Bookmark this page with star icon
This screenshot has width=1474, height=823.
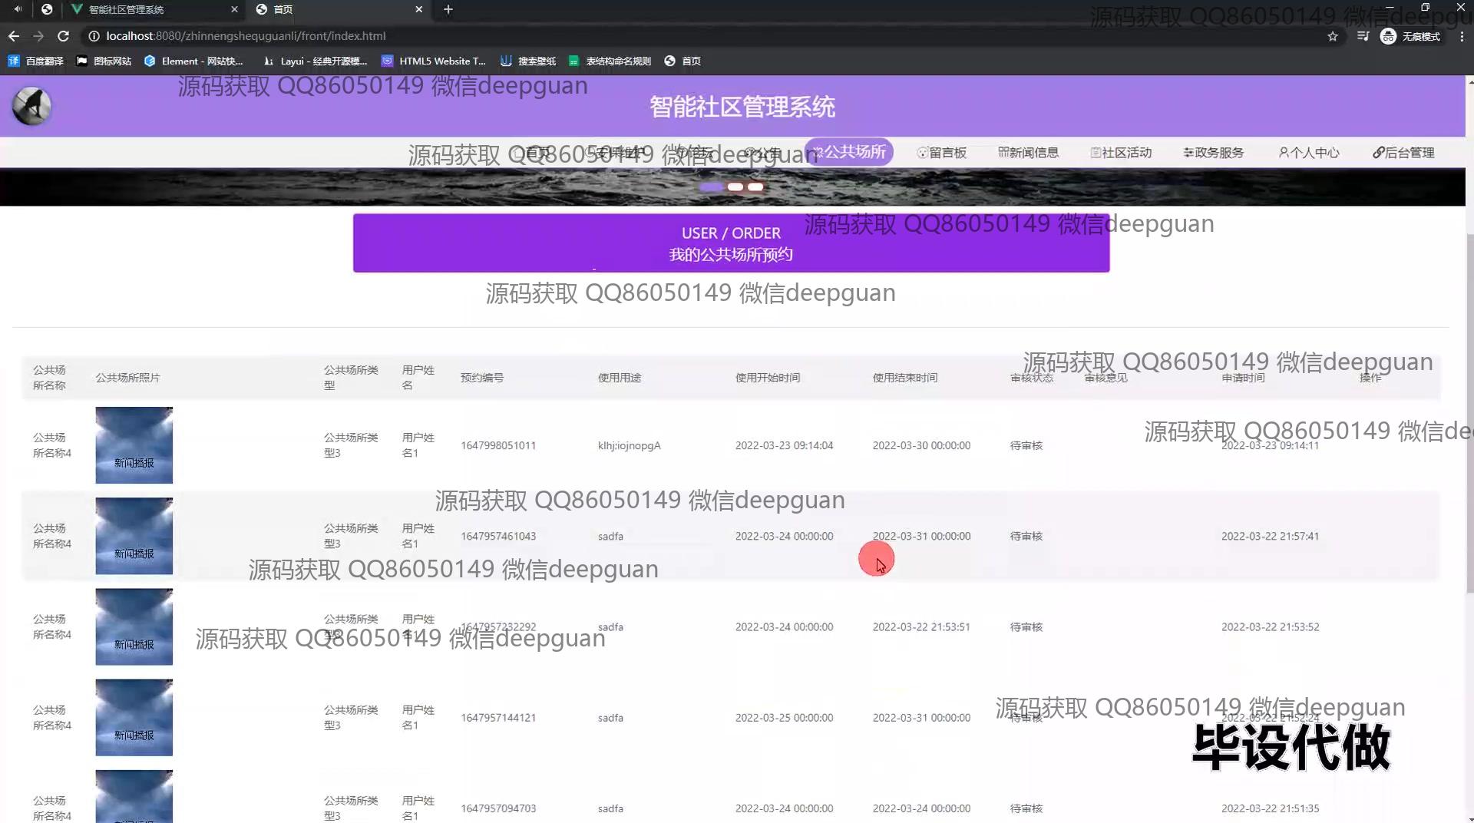coord(1333,36)
